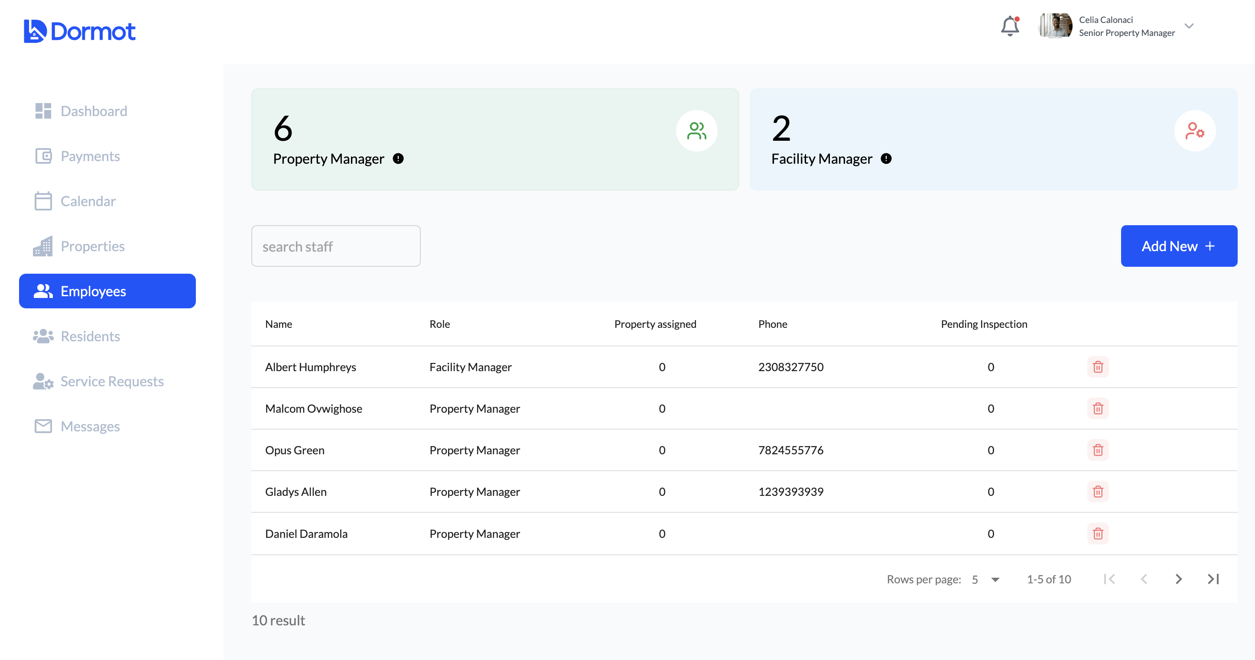Open Properties in the sidebar
Image resolution: width=1255 pixels, height=660 pixels.
tap(107, 246)
